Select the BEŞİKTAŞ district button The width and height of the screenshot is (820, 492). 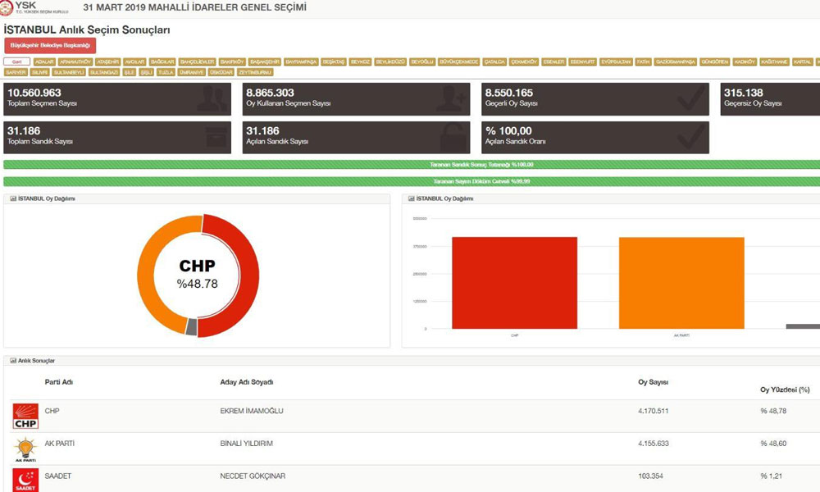(x=334, y=61)
